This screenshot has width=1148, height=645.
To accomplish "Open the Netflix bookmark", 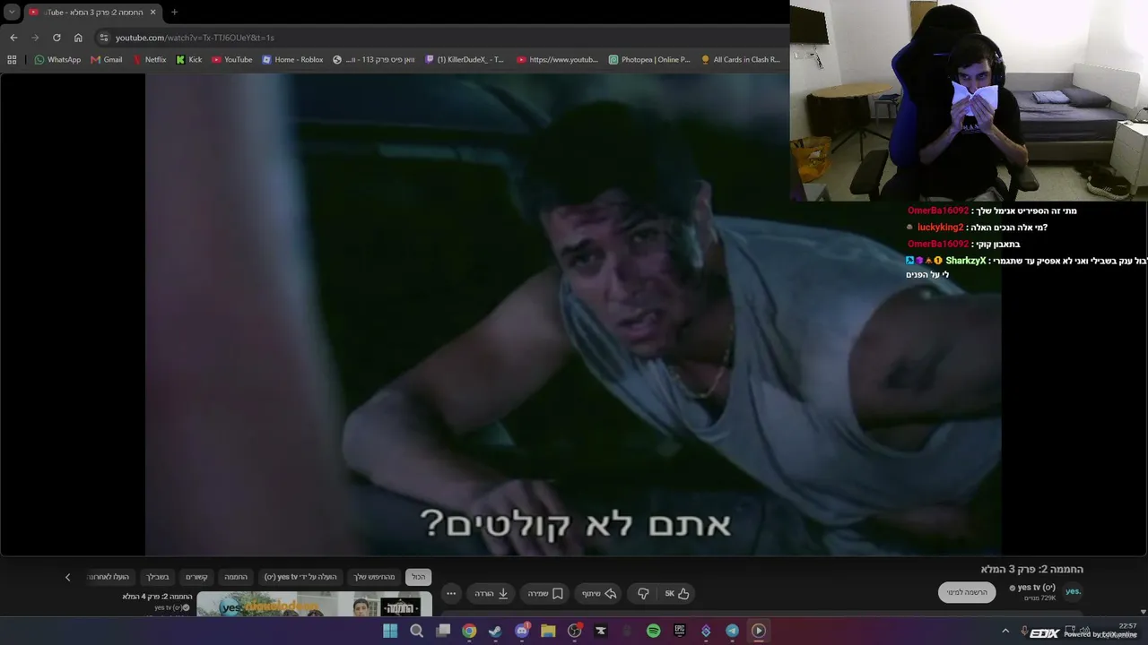I will (x=149, y=60).
